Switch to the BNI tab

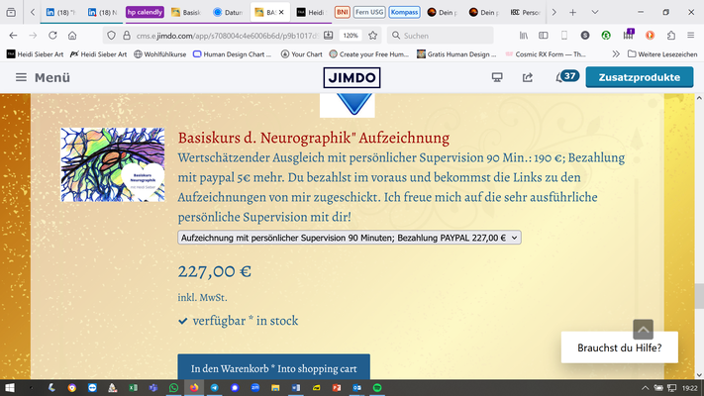coord(343,12)
